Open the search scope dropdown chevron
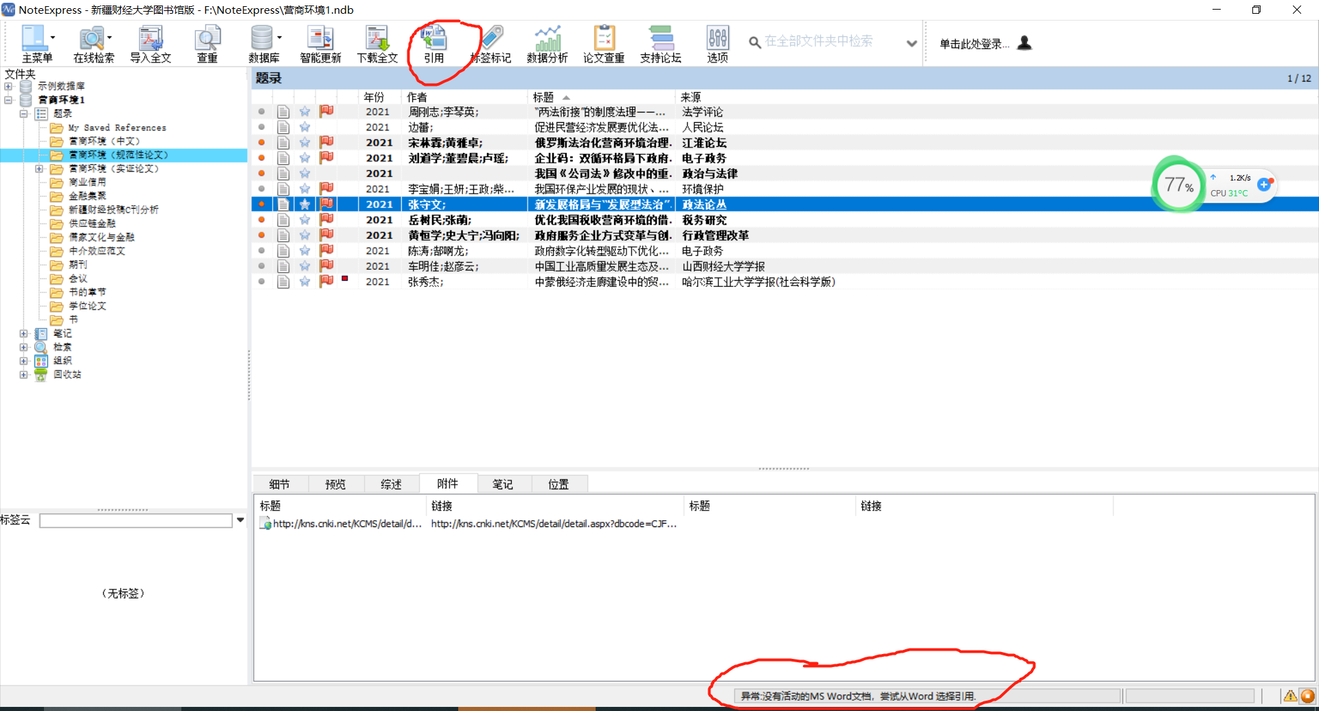The height and width of the screenshot is (711, 1319). click(912, 43)
